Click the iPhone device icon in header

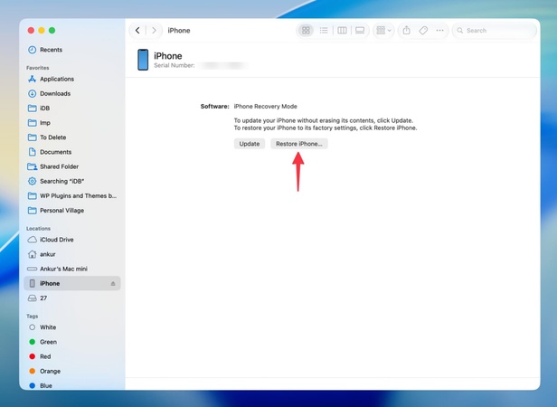click(x=143, y=60)
